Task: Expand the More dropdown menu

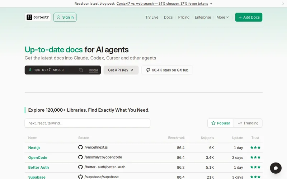Action: tap(222, 17)
